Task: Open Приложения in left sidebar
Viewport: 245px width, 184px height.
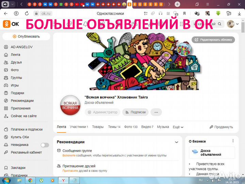Action: 20,108
